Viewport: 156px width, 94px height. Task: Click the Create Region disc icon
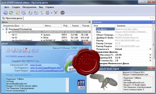tap(42, 13)
